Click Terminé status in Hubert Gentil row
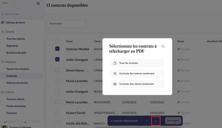 click(184, 113)
